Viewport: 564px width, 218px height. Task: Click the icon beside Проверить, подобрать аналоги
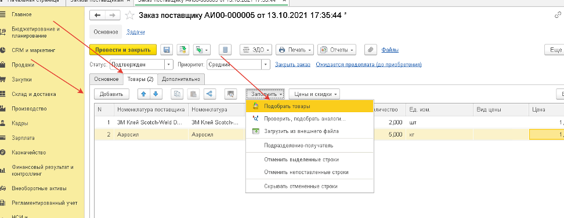coord(256,119)
